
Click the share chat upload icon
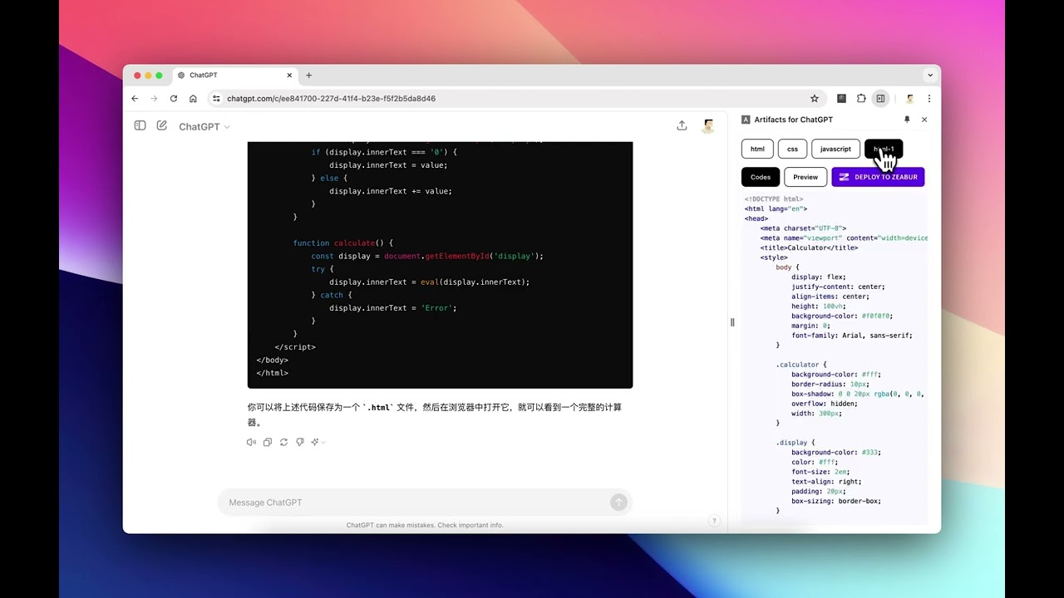tap(682, 125)
